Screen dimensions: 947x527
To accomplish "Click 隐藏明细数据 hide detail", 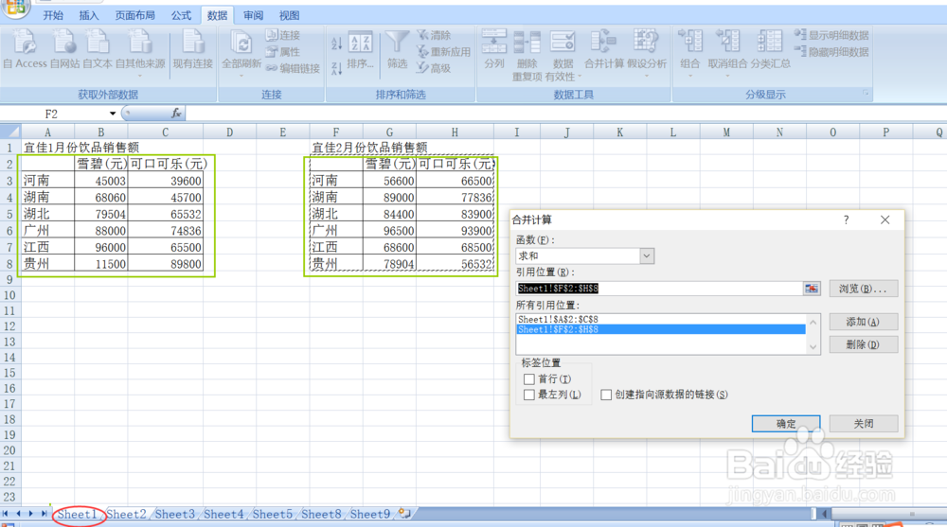I will click(x=831, y=52).
